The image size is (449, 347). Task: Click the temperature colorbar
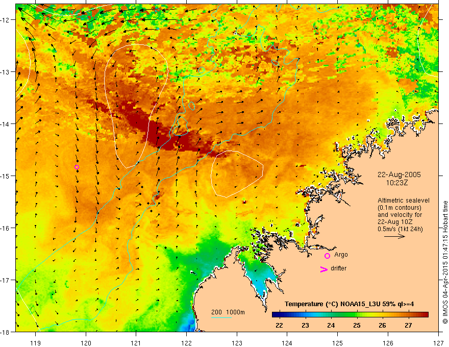tap(350, 315)
